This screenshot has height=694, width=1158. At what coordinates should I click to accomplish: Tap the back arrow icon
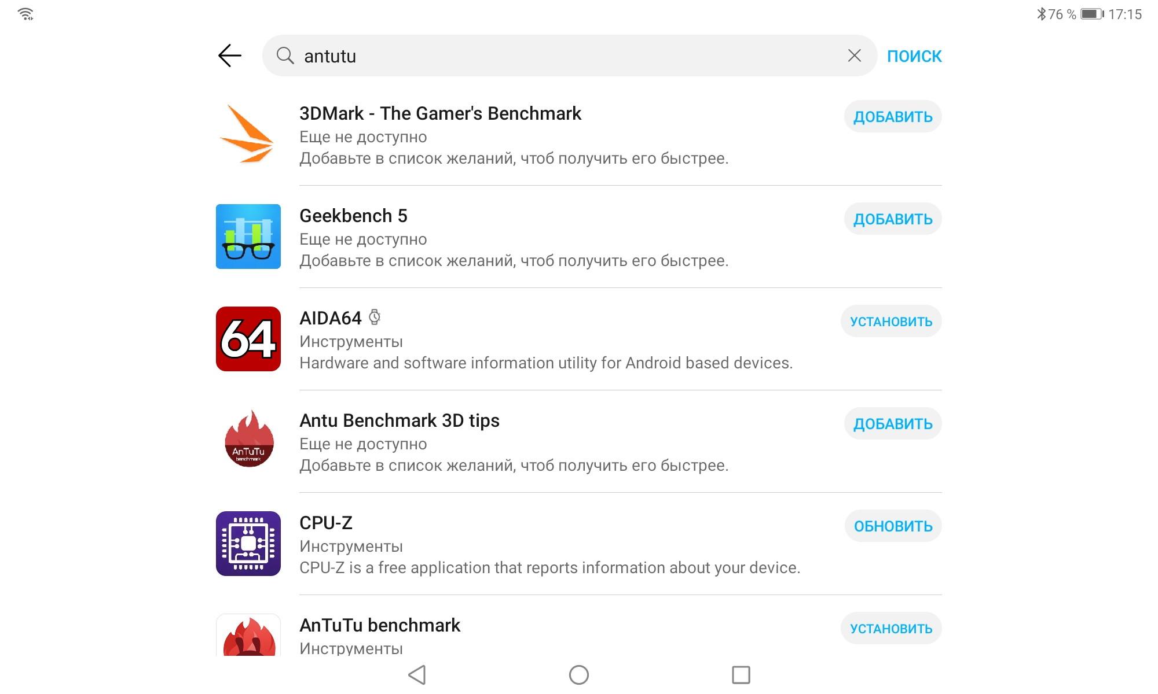pos(230,56)
